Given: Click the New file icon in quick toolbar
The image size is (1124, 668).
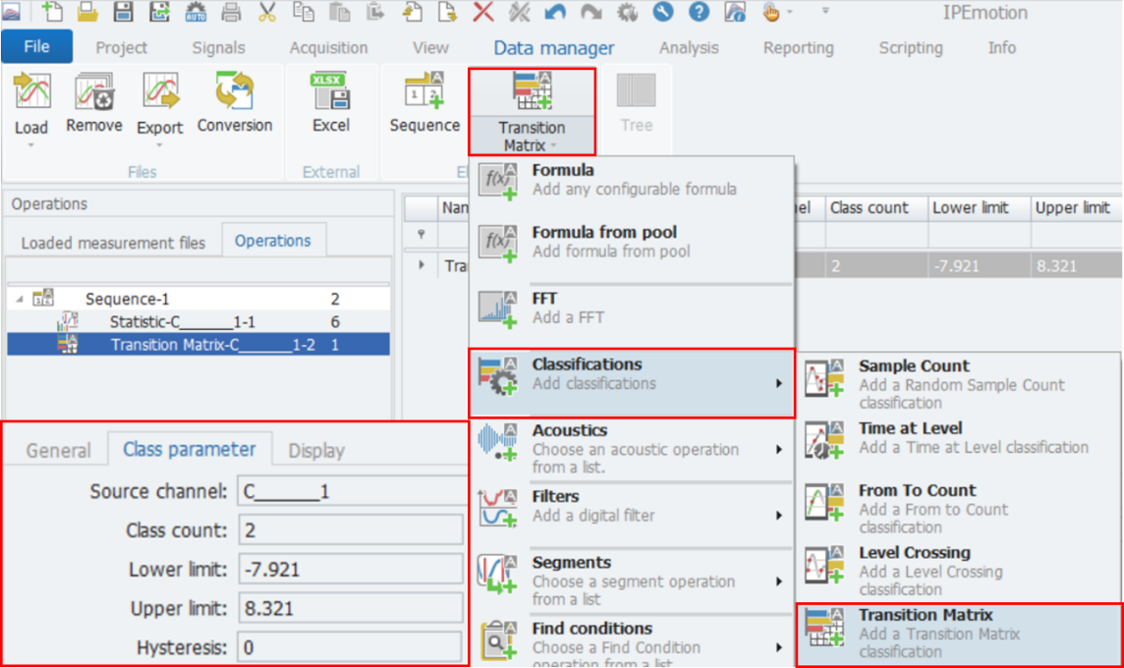Looking at the screenshot, I should tap(52, 12).
